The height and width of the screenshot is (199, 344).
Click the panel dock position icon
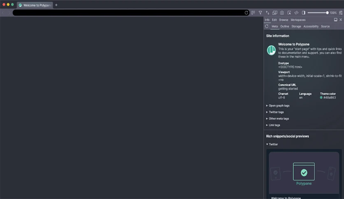tap(336, 20)
